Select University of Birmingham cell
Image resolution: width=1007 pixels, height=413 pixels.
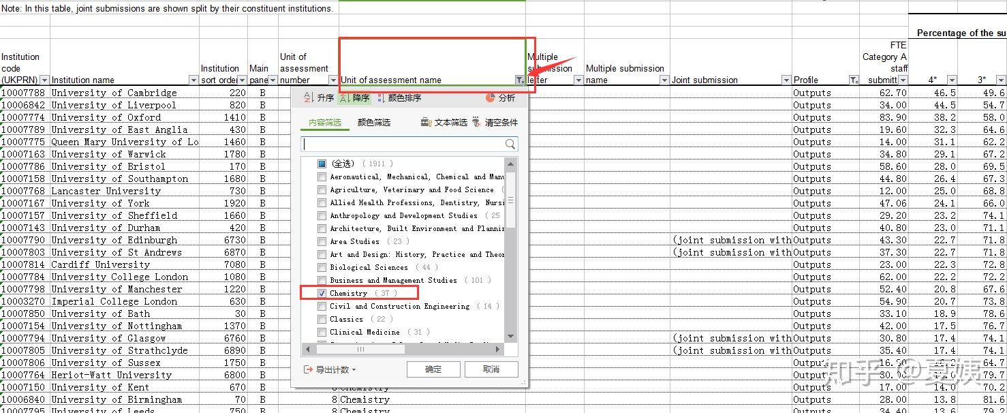click(x=125, y=399)
